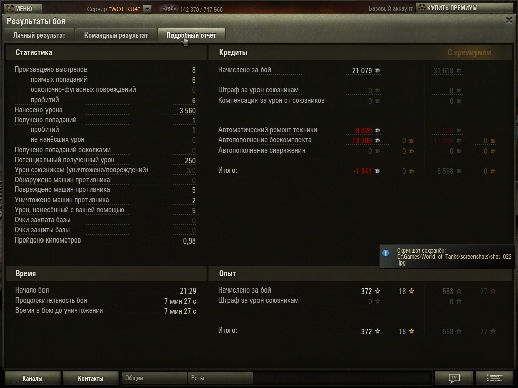Open the Каналы button

click(x=32, y=378)
